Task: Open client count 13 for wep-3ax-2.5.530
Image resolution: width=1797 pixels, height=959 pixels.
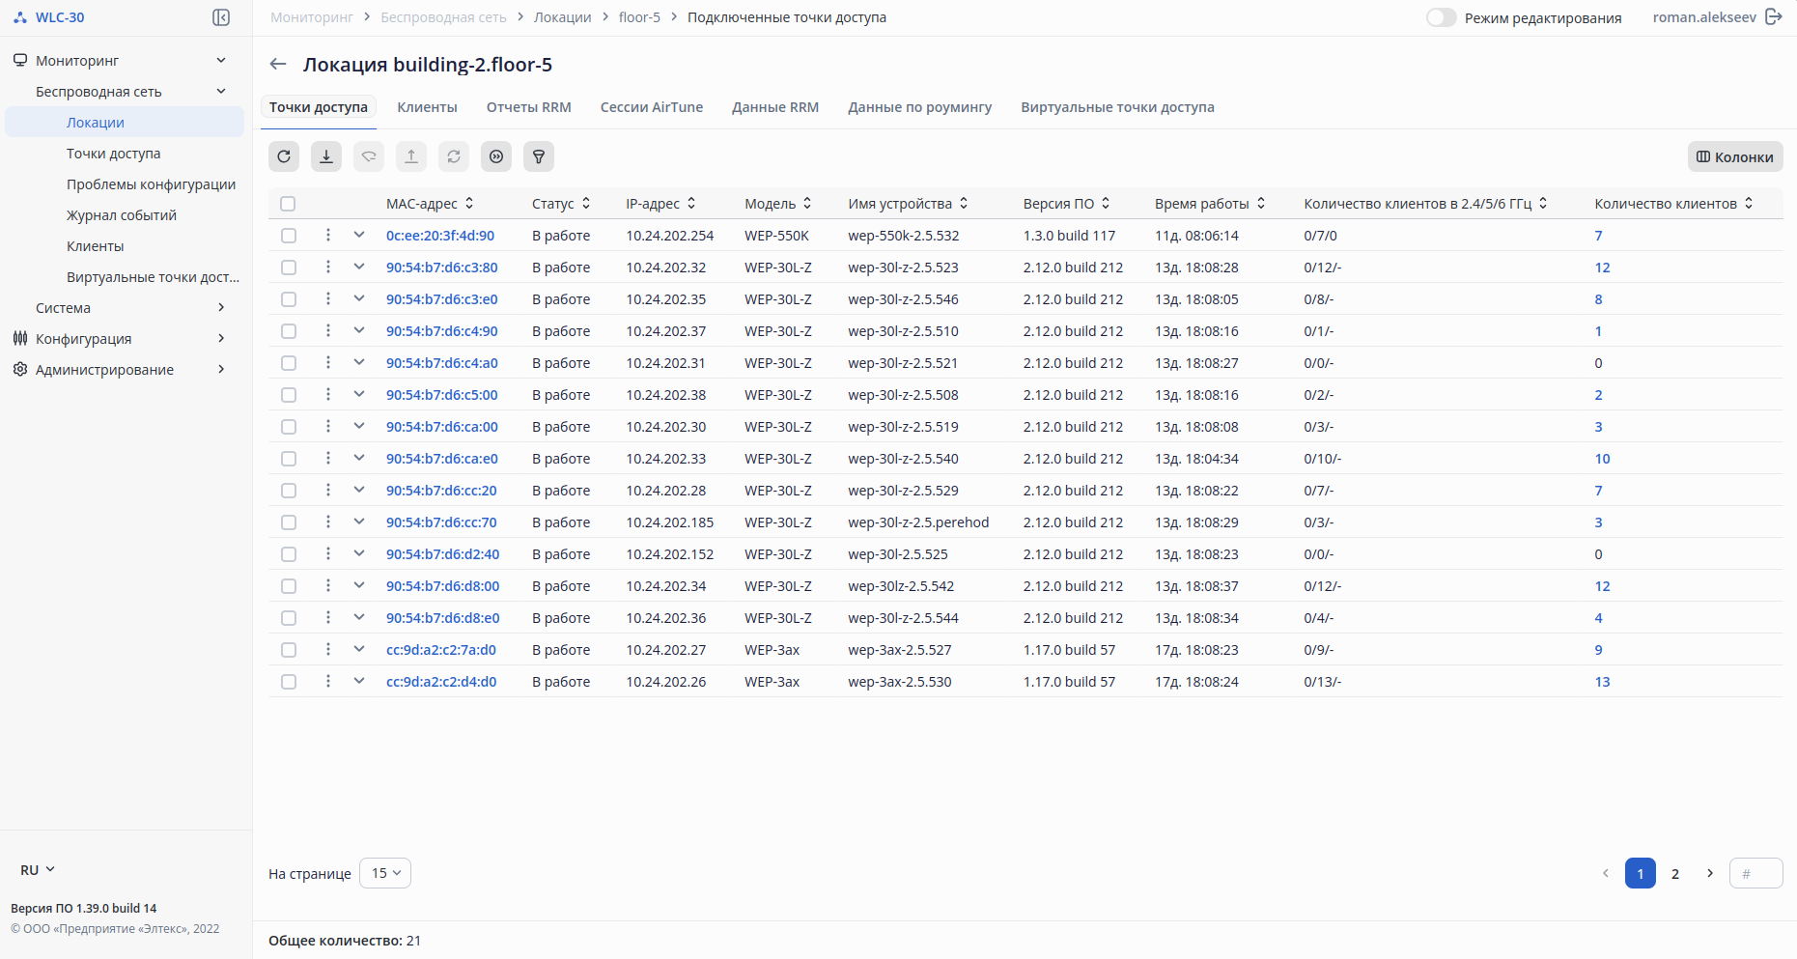Action: click(x=1603, y=682)
